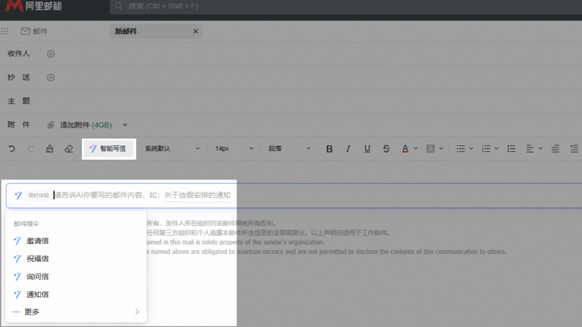The height and width of the screenshot is (327, 582).
Task: Apply the text background highlight color
Action: (430, 148)
